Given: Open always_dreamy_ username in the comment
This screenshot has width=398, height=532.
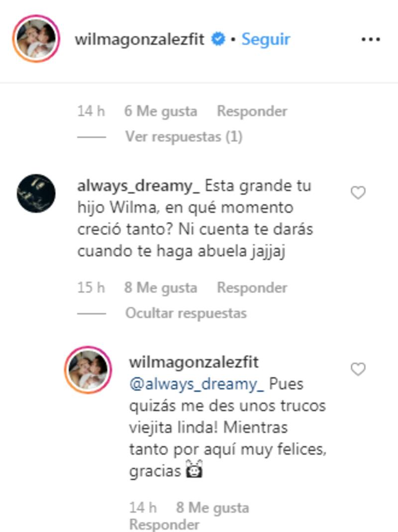Looking at the screenshot, I should point(138,187).
